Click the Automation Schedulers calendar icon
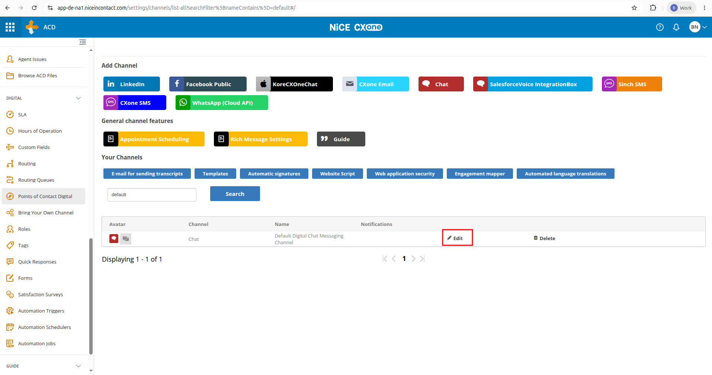712x375 pixels. click(10, 327)
